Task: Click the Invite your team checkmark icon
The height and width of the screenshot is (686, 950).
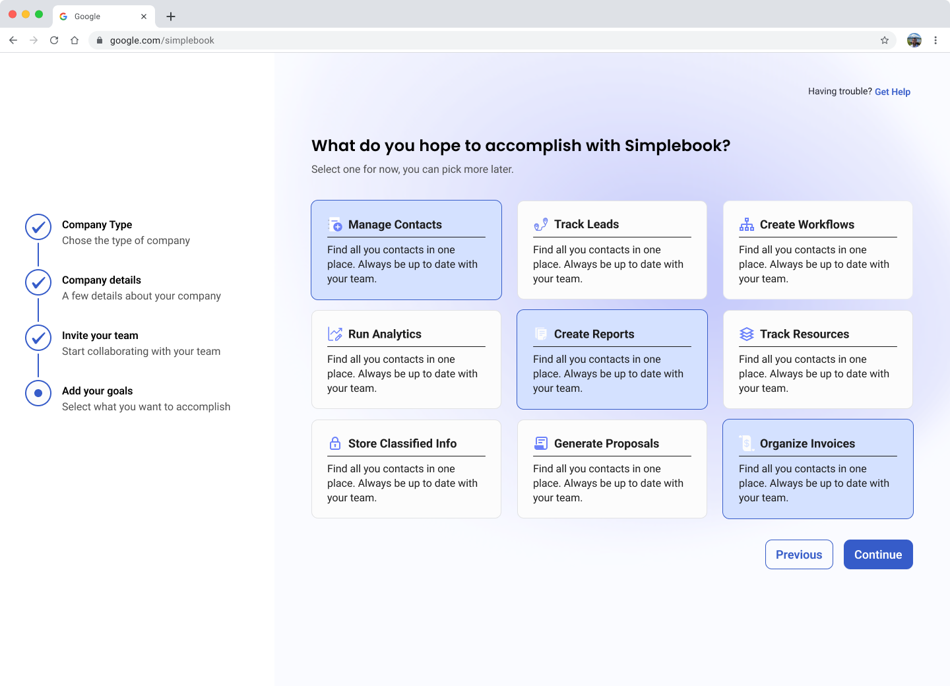Action: (38, 338)
